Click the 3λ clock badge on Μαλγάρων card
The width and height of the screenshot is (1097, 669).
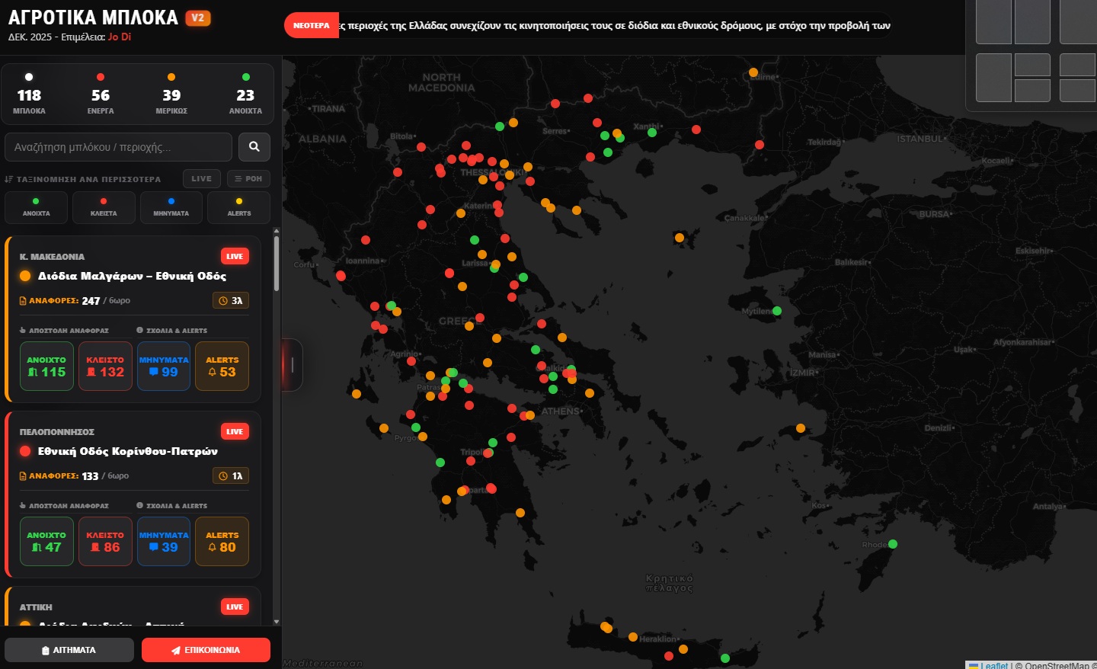click(231, 301)
